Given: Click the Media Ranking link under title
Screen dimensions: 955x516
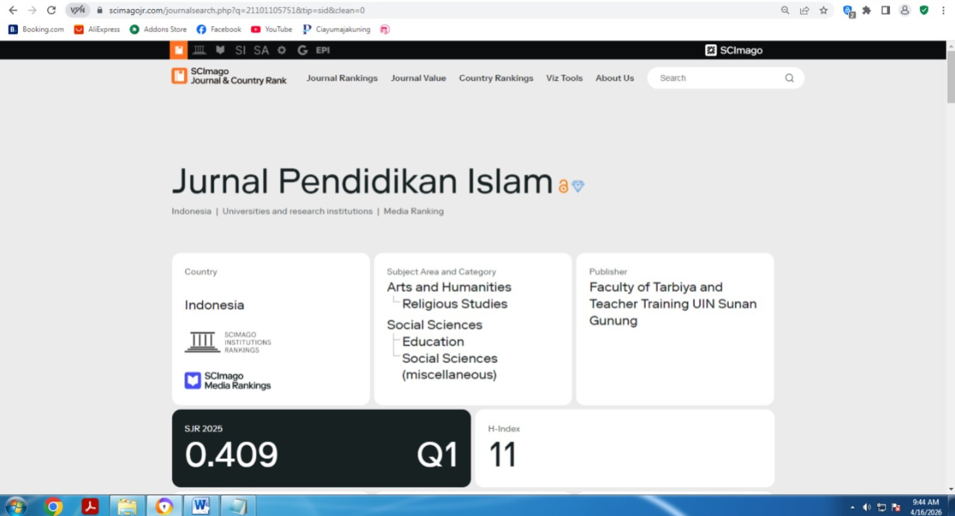Looking at the screenshot, I should [x=414, y=211].
